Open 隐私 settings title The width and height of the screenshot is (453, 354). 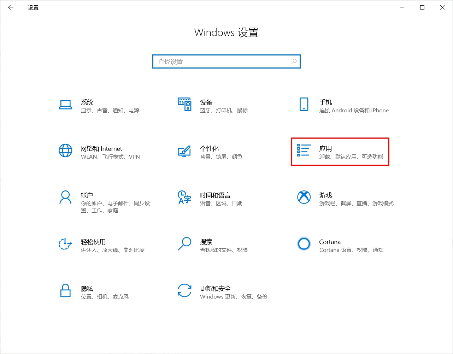pos(87,289)
